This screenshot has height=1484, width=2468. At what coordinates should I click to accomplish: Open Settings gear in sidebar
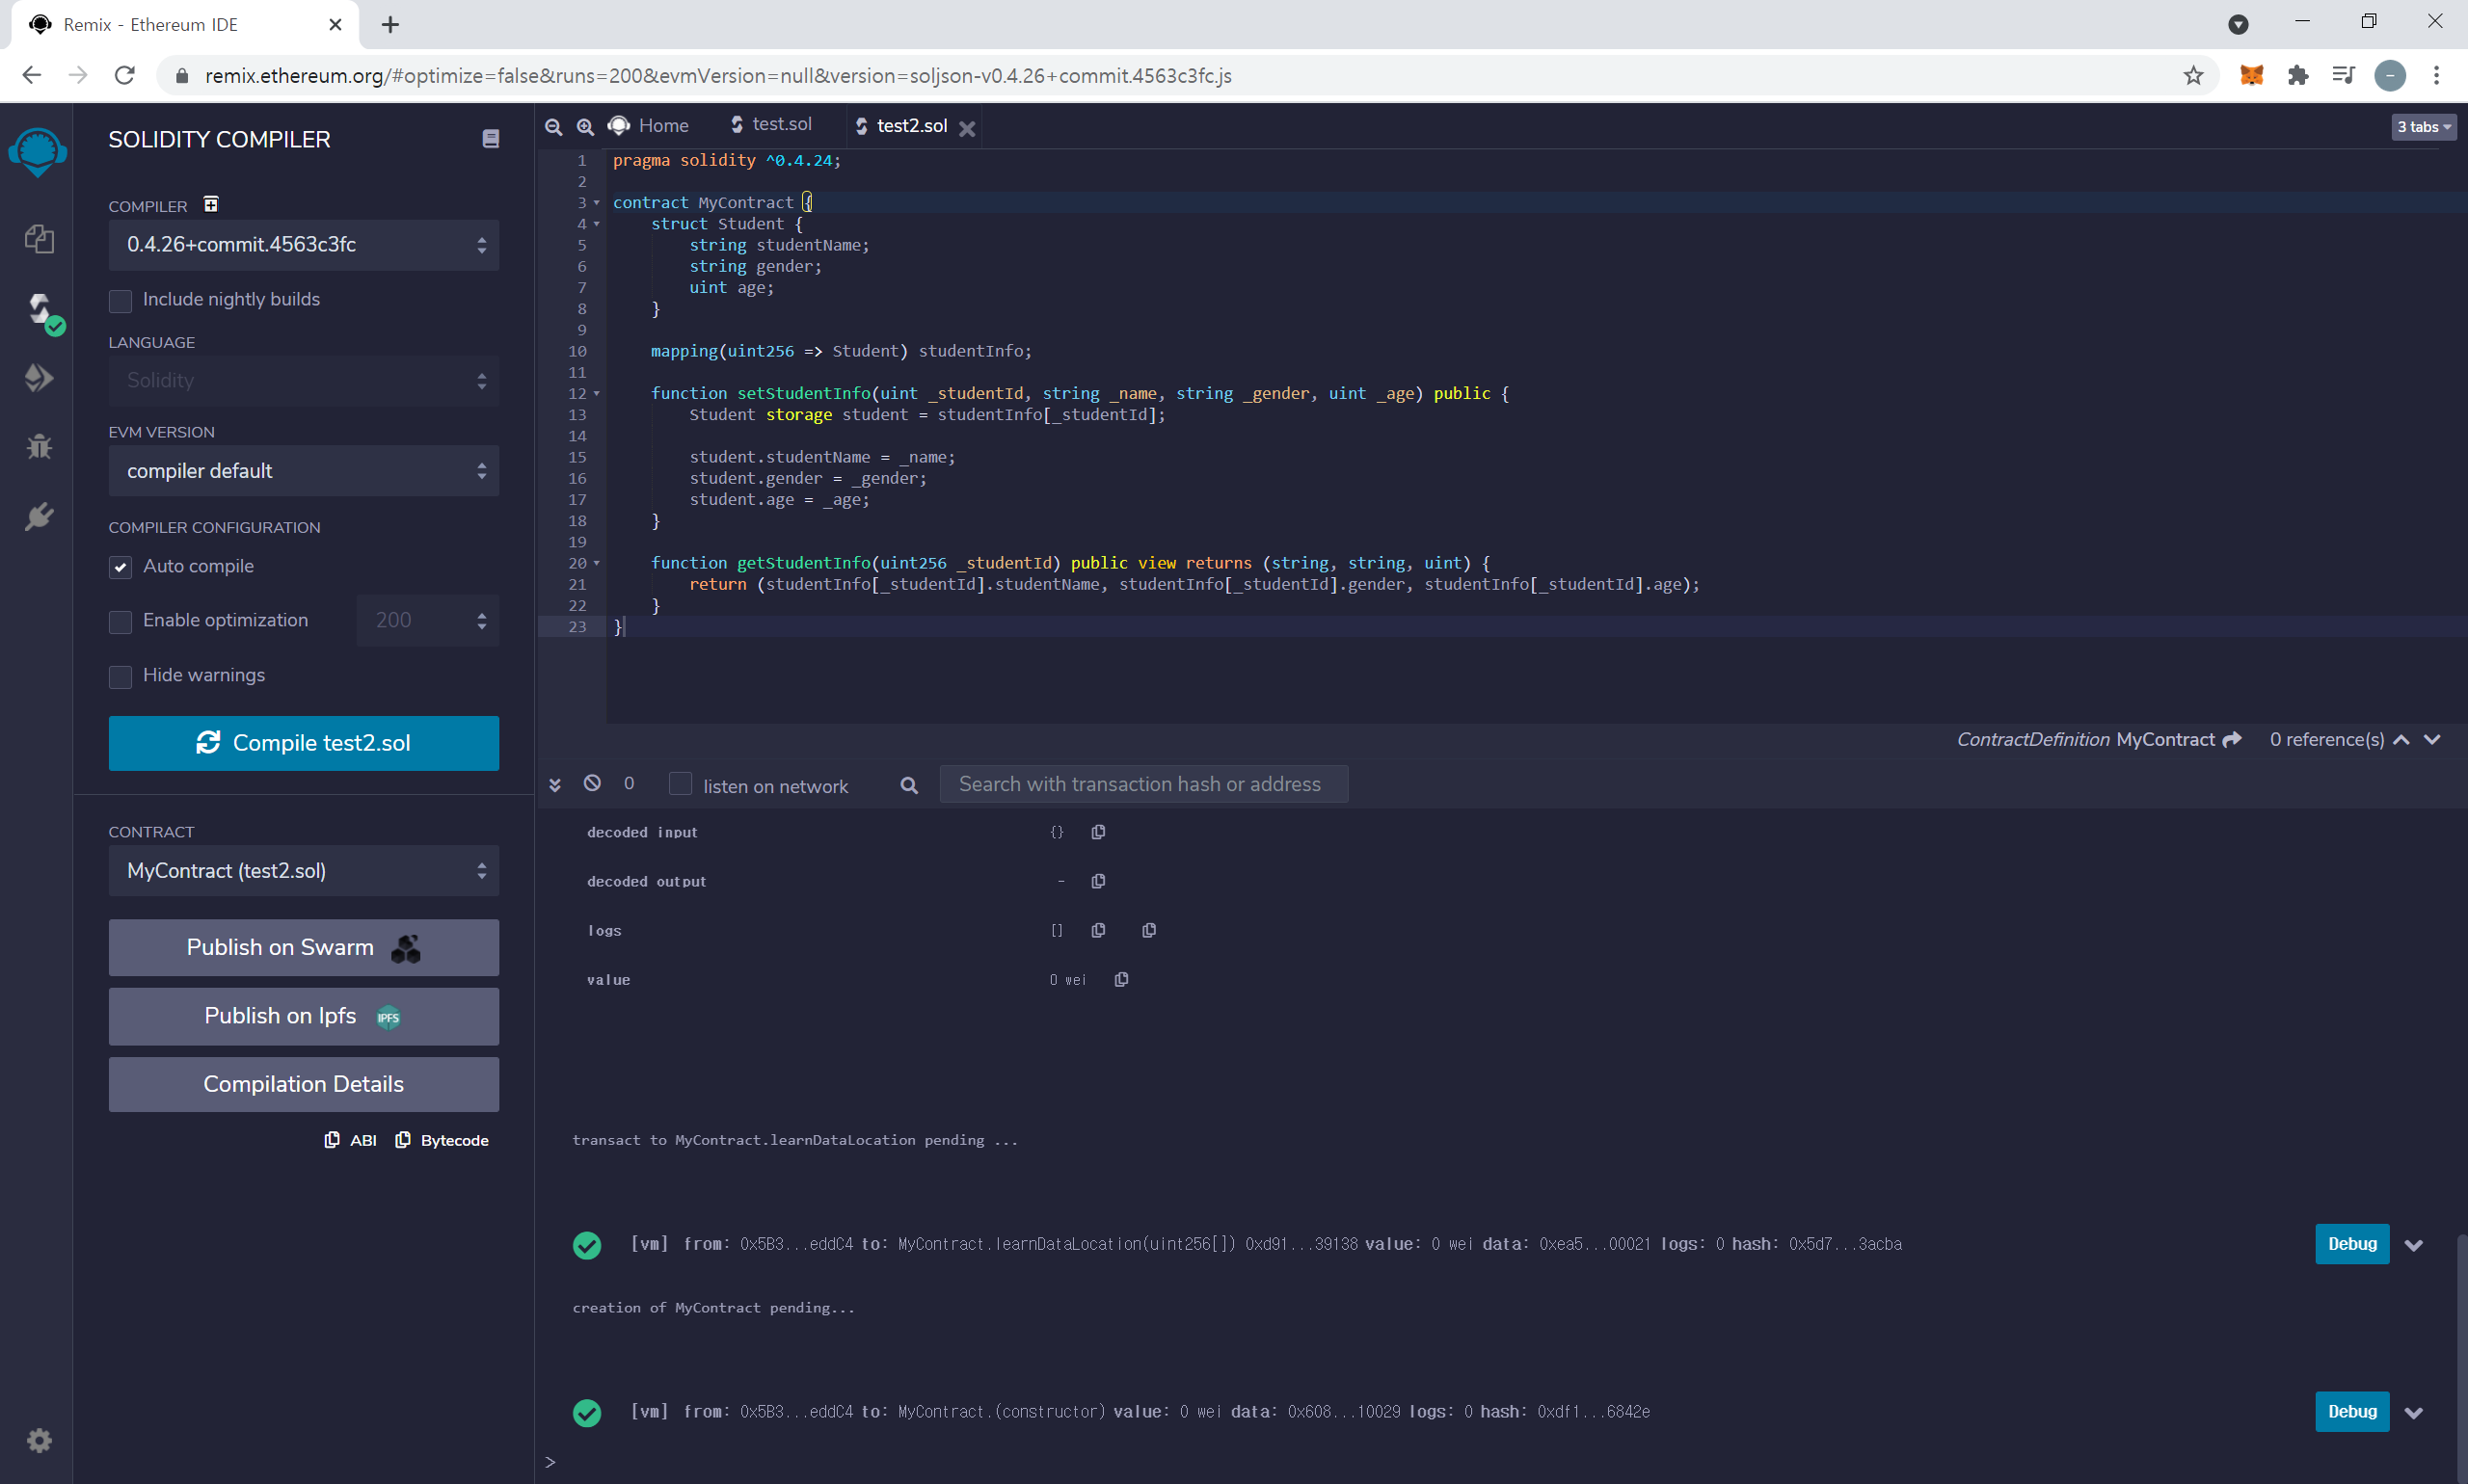(39, 1441)
